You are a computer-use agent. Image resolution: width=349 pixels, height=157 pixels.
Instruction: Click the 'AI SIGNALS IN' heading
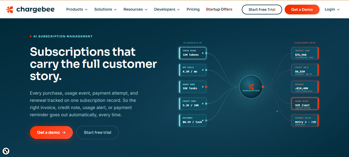[x=192, y=43]
